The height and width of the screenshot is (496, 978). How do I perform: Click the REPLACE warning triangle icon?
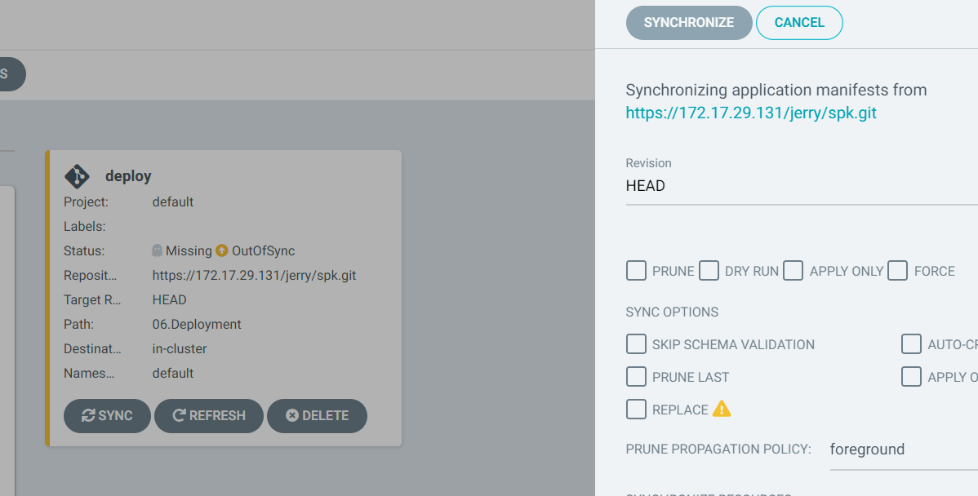(x=722, y=409)
